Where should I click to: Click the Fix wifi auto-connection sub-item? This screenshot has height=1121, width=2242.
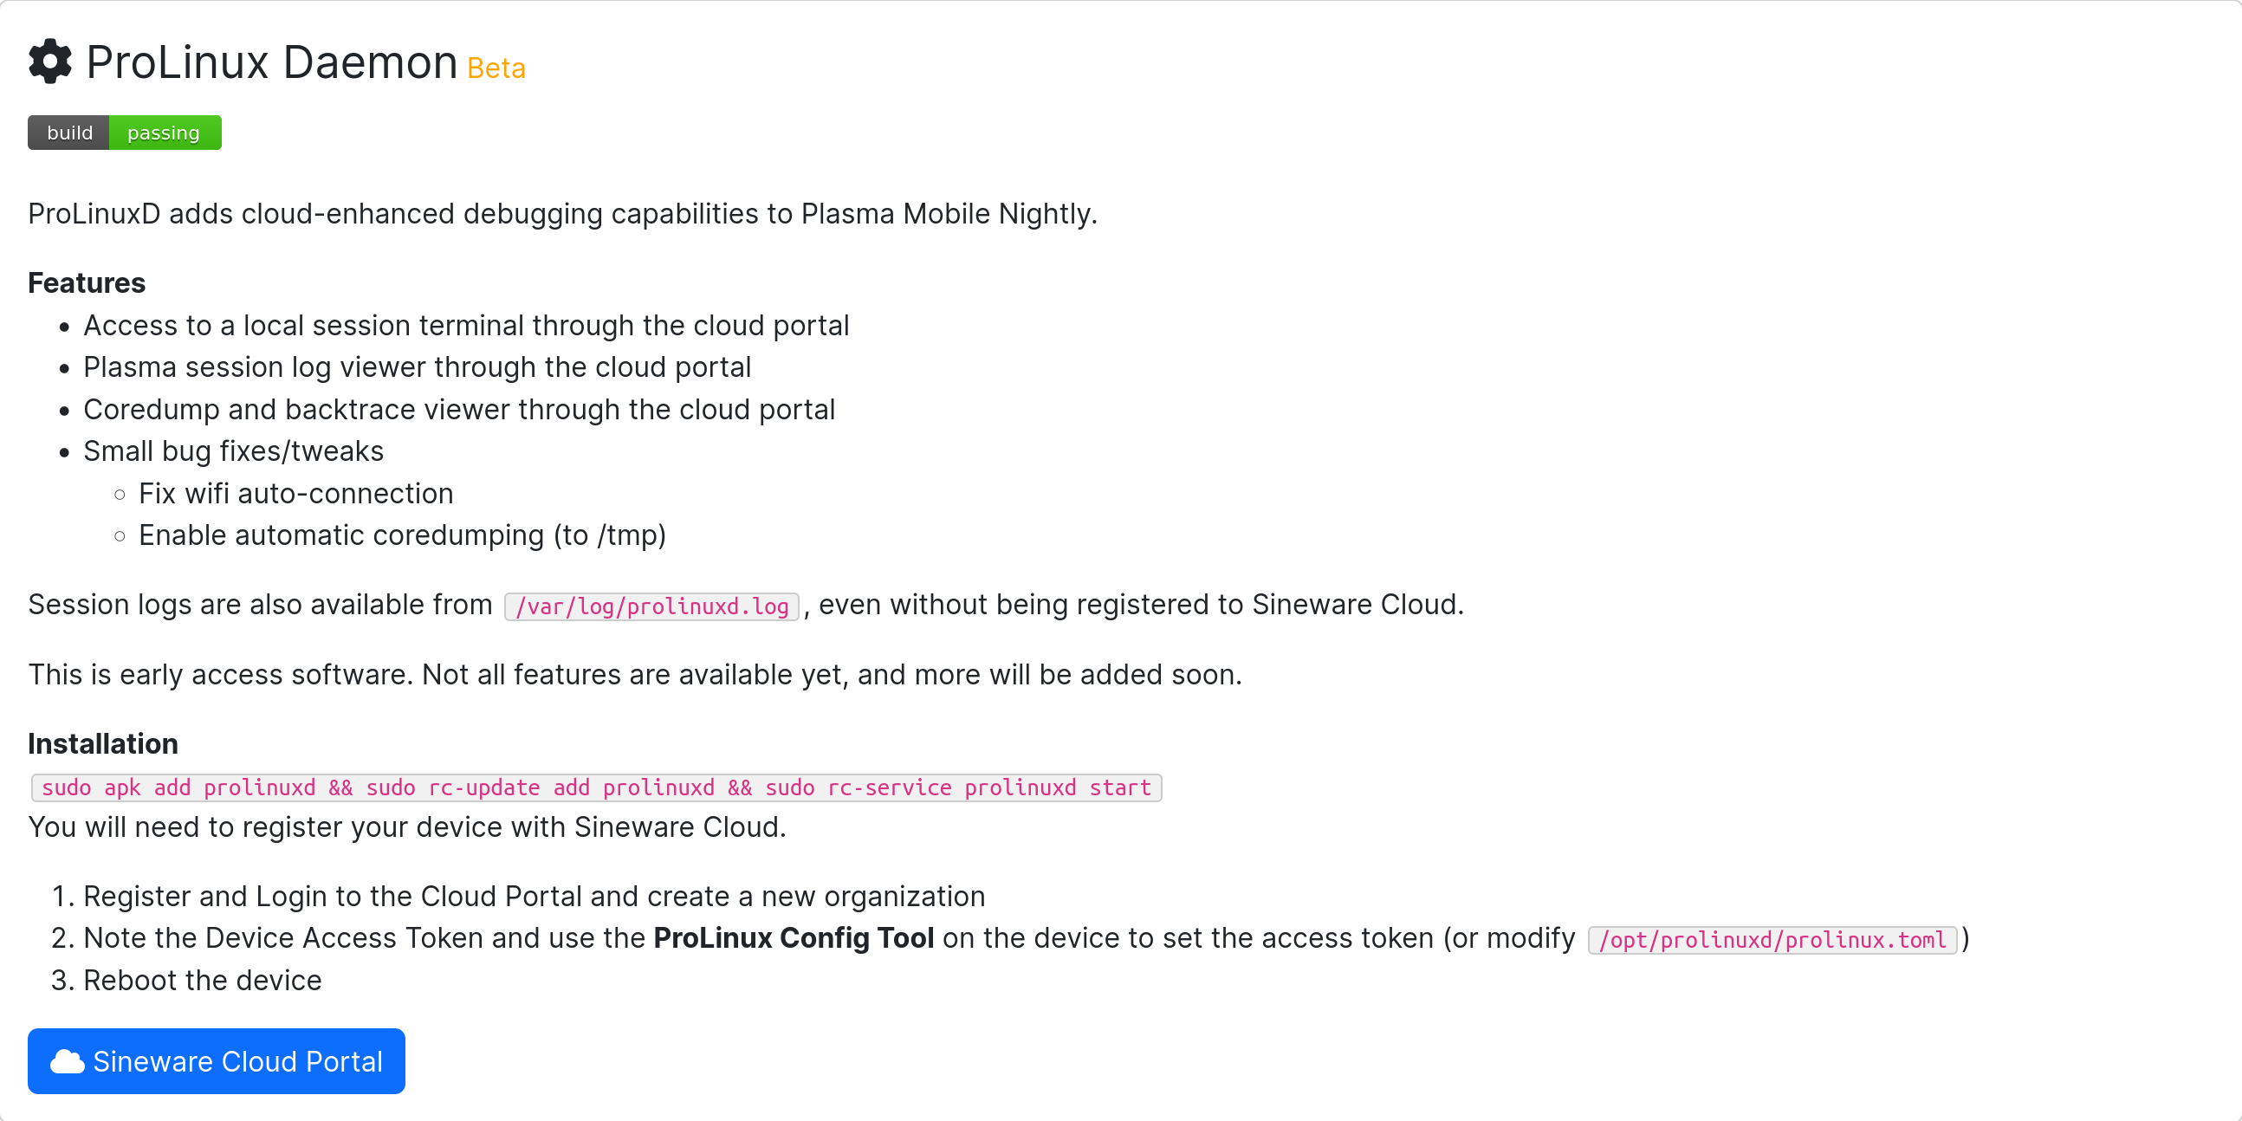[296, 494]
